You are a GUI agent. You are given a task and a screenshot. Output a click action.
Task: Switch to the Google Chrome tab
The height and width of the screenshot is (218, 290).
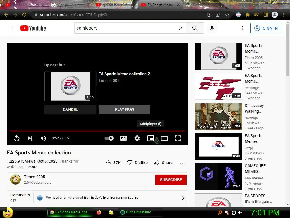69,5
